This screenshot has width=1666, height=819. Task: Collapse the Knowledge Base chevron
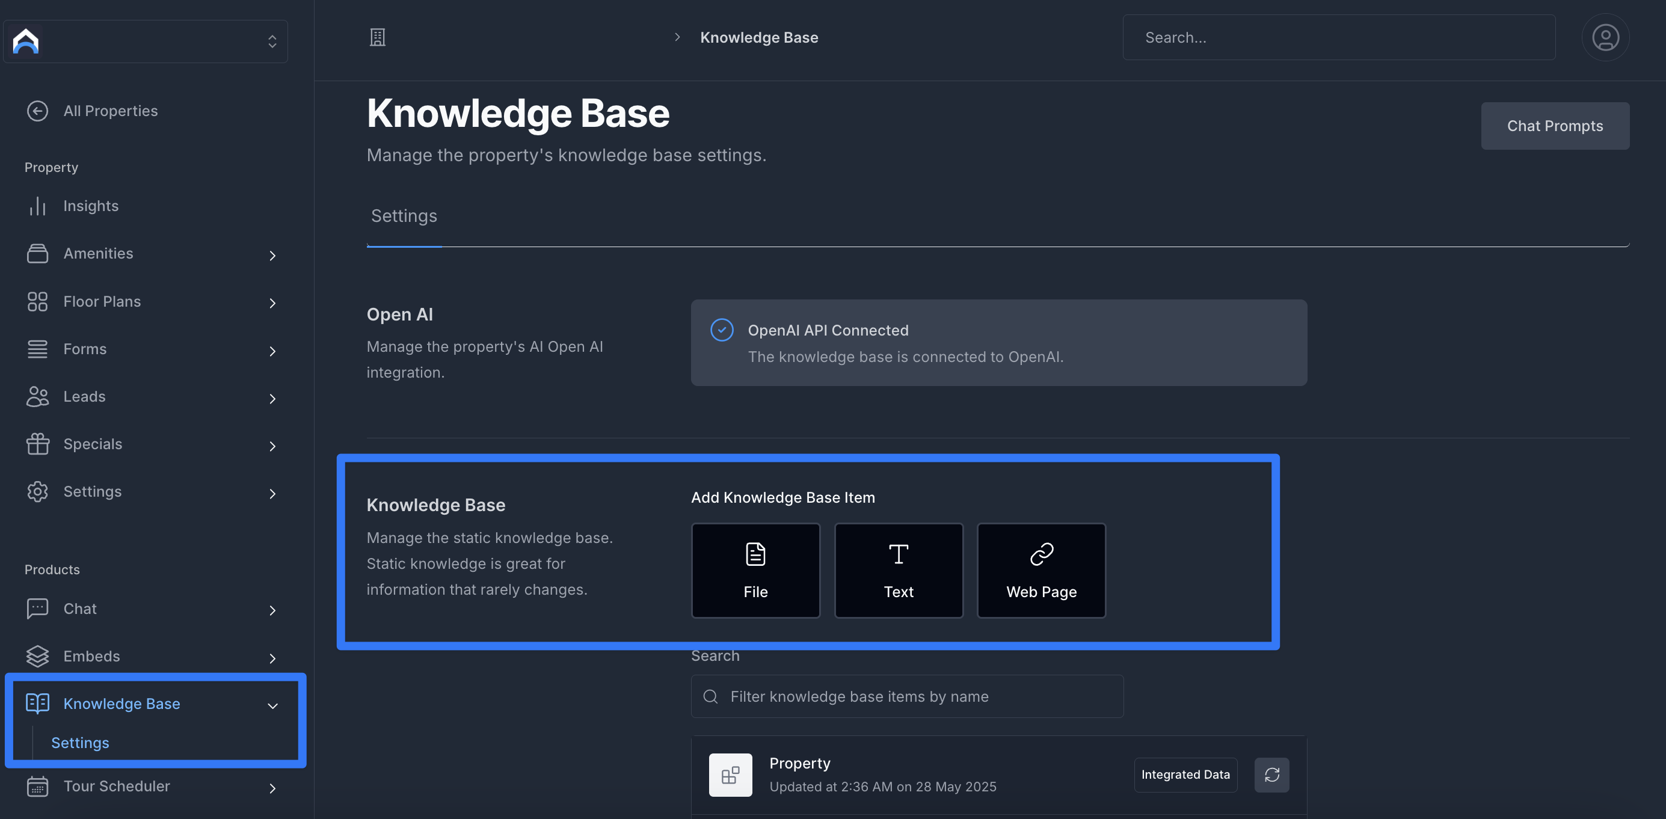point(272,706)
